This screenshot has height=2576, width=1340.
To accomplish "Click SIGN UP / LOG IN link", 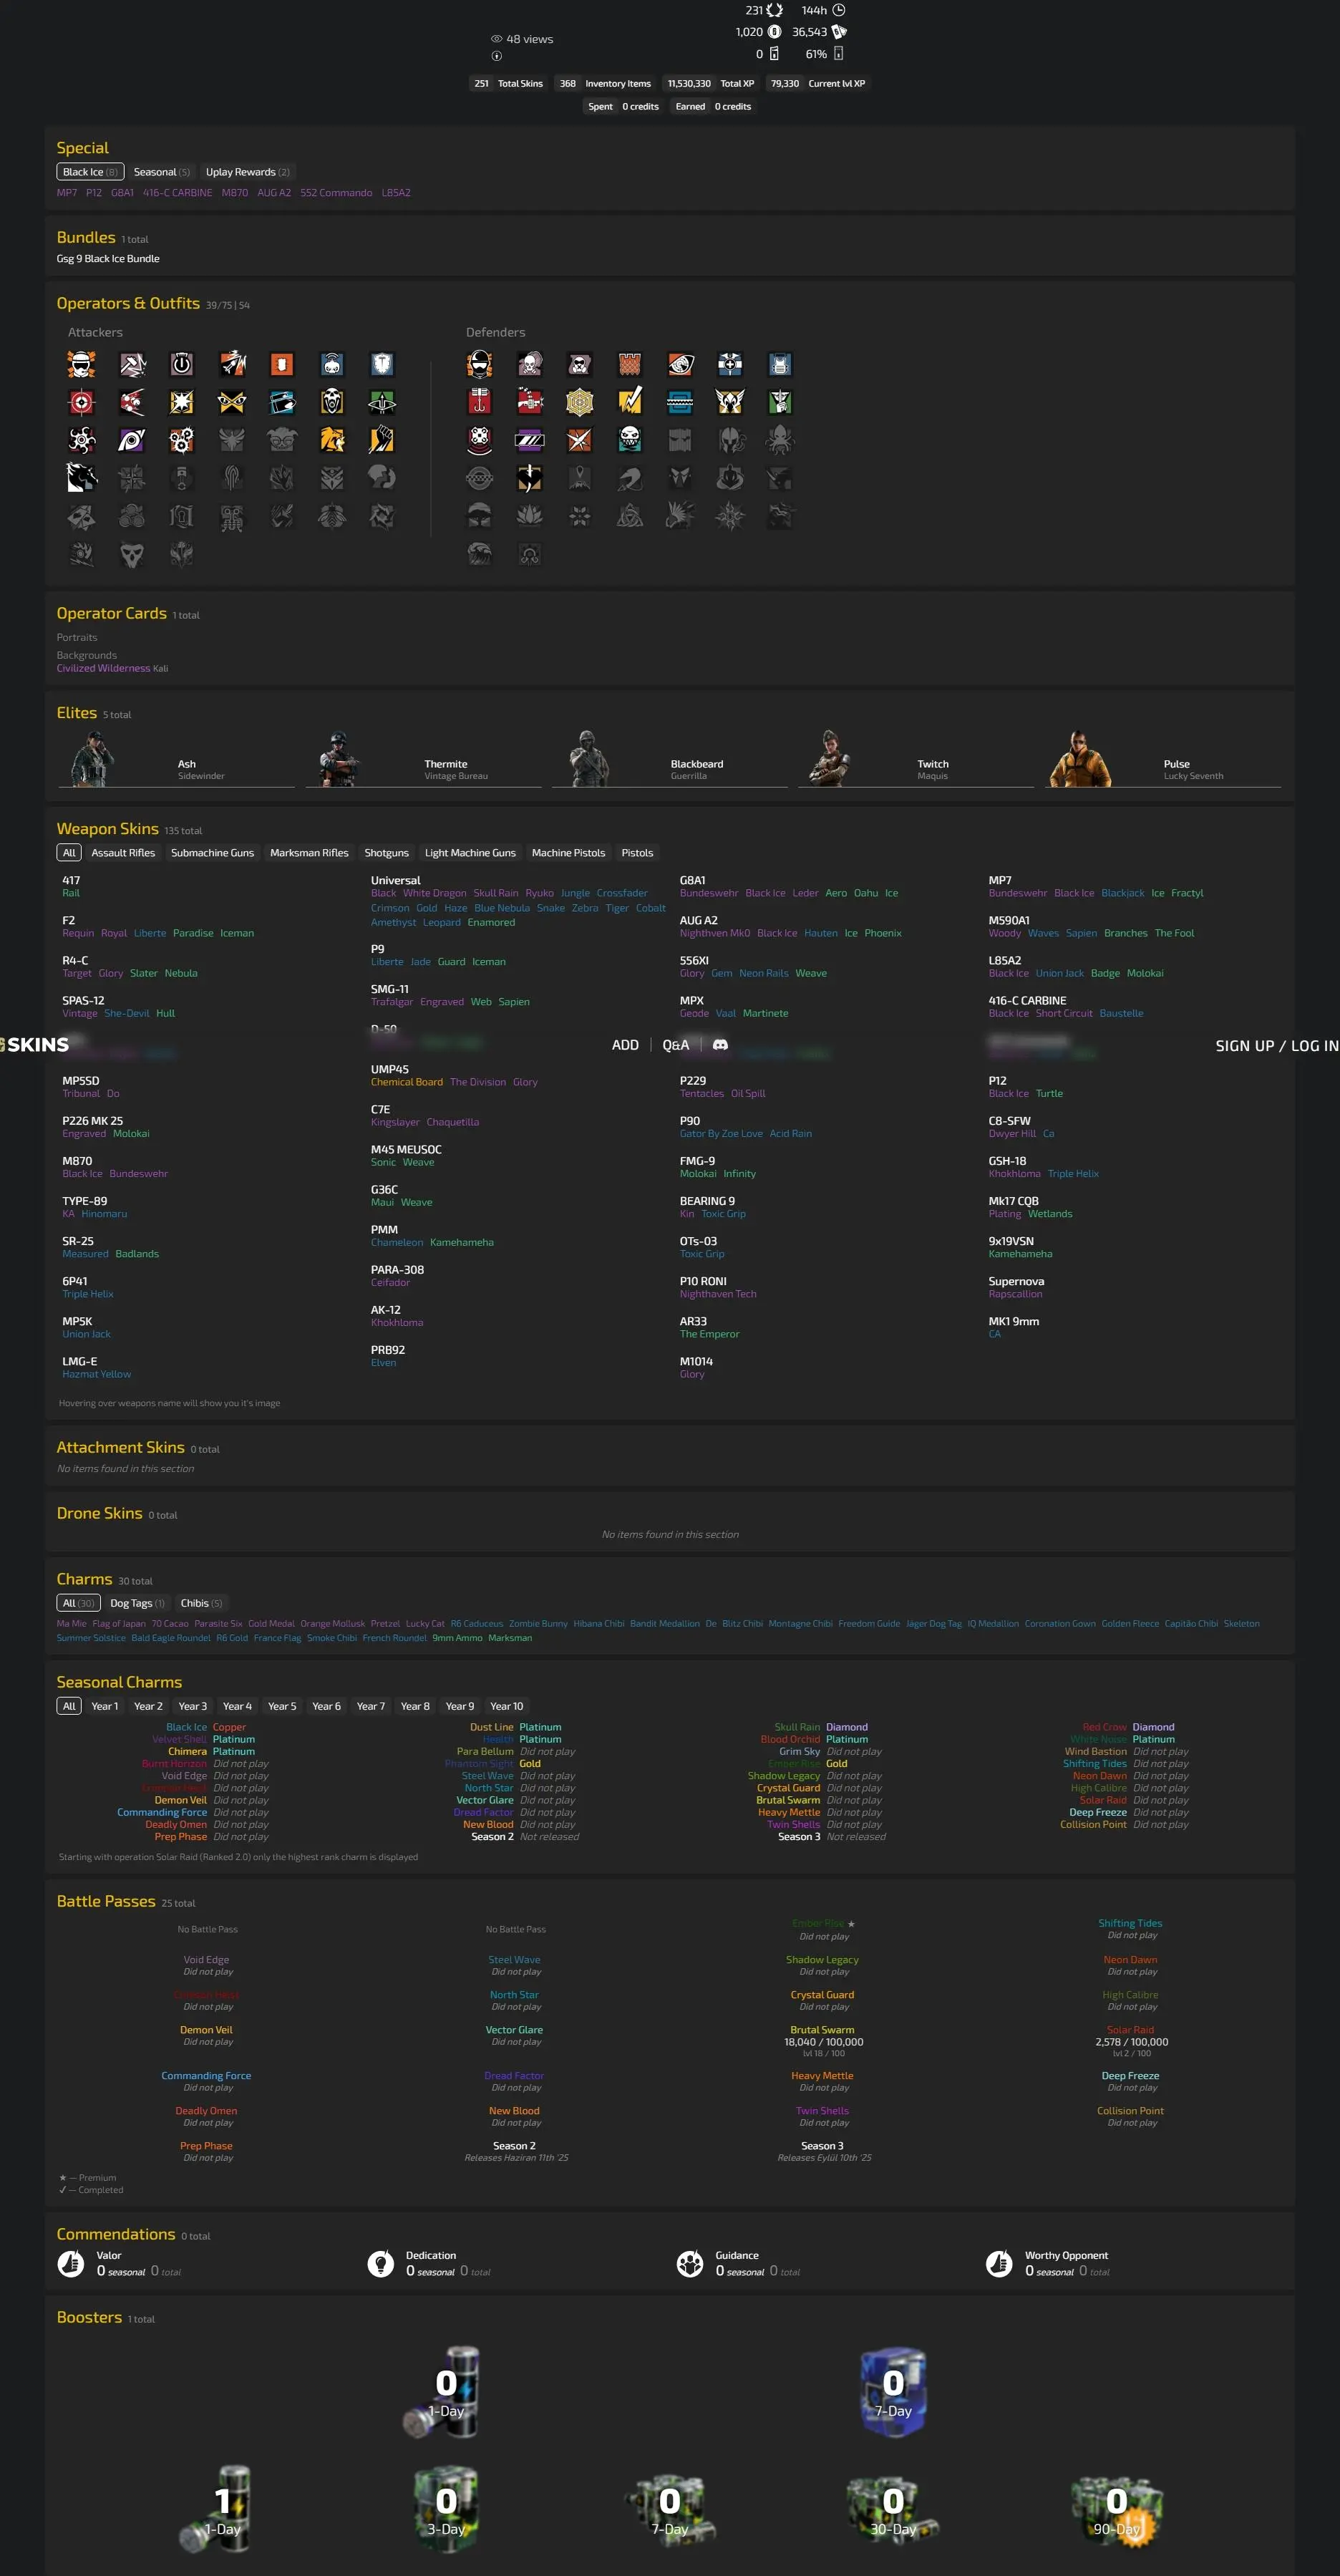I will tap(1276, 1045).
